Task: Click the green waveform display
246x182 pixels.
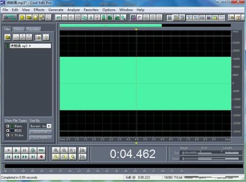Action: (x=145, y=83)
